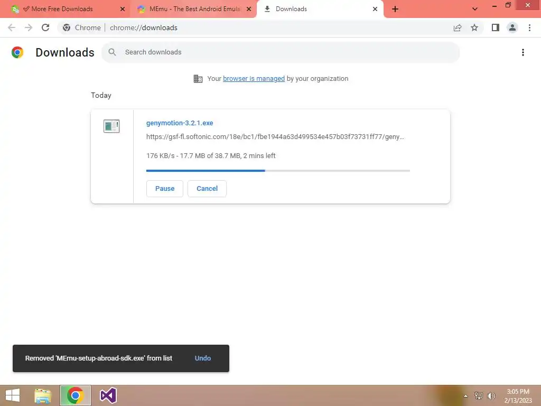Undo removal of MEmu-setup-abroad-sdk.exe
The height and width of the screenshot is (406, 541).
[202, 358]
